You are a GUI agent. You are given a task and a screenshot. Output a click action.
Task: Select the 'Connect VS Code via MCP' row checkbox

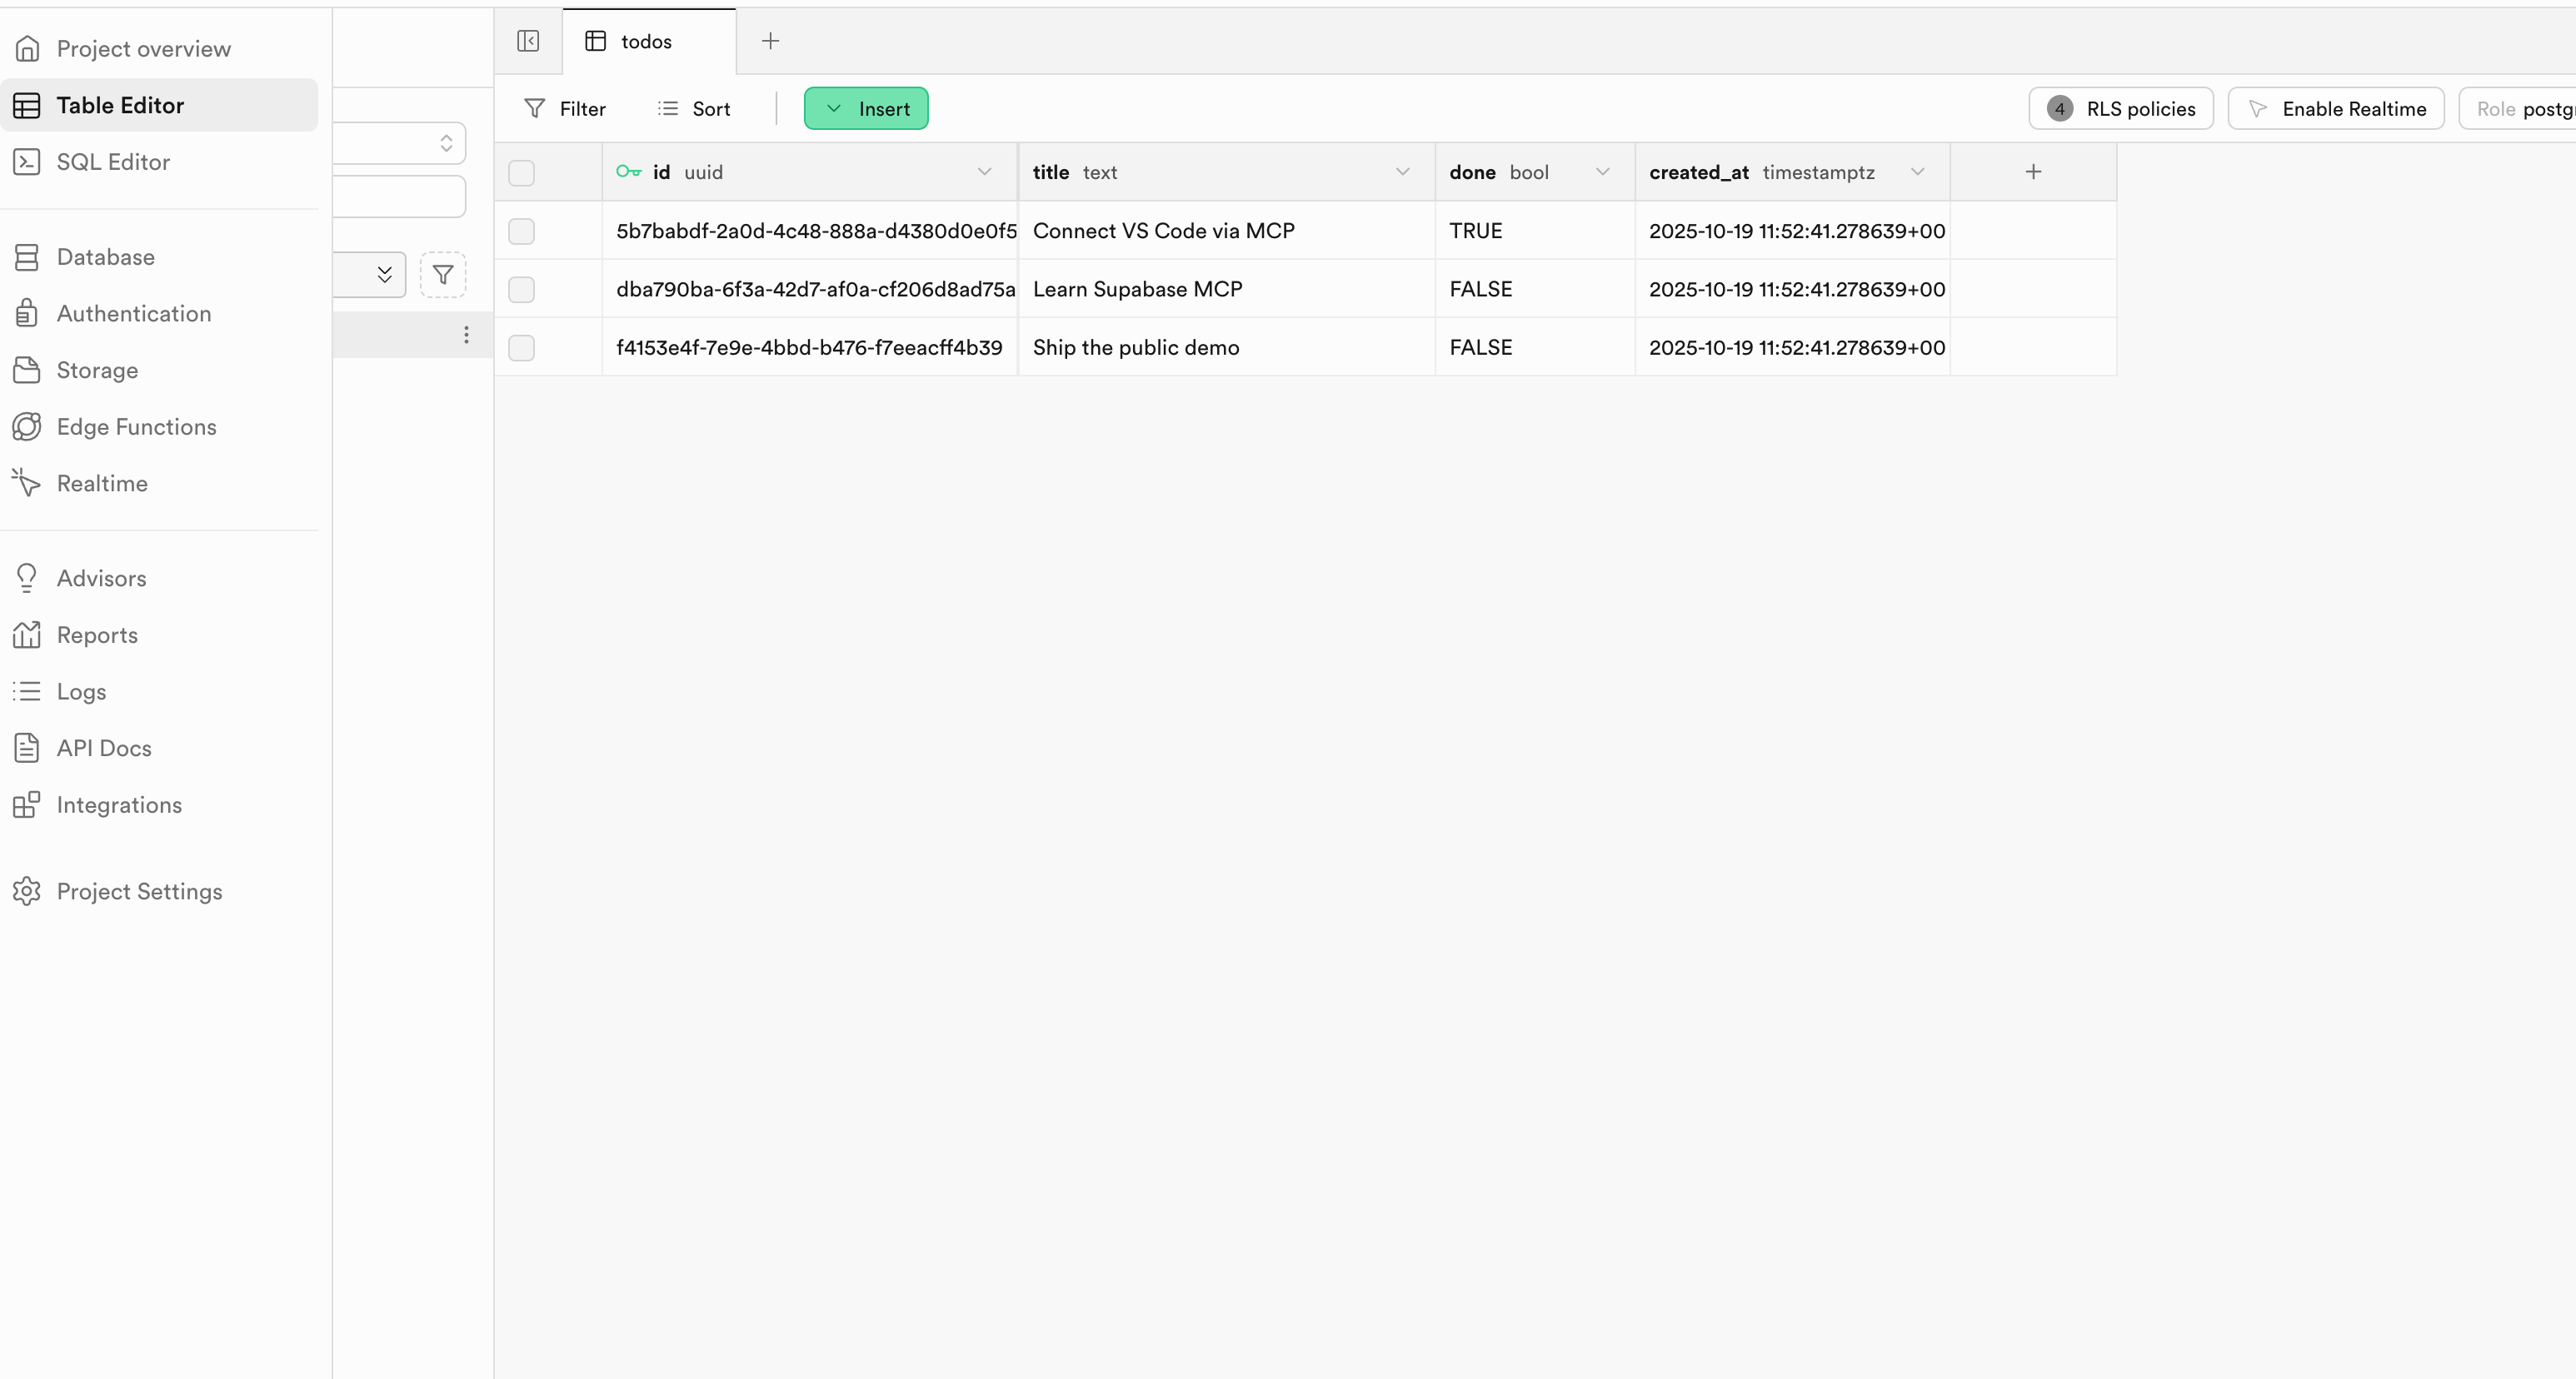click(x=521, y=231)
